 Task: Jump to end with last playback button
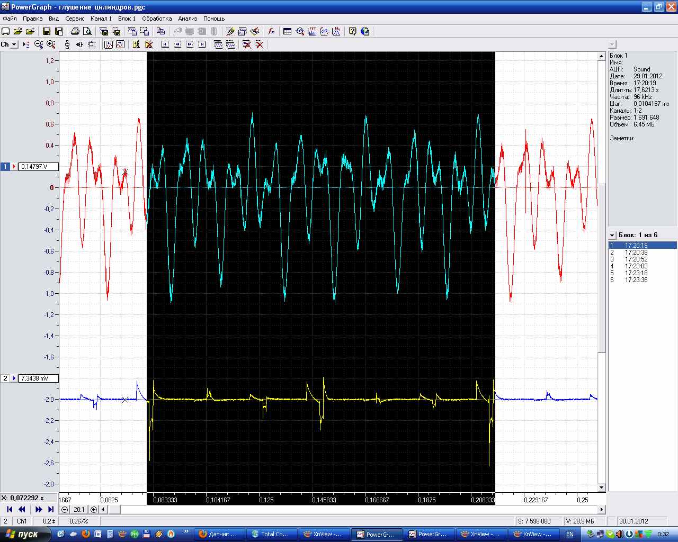[51, 509]
